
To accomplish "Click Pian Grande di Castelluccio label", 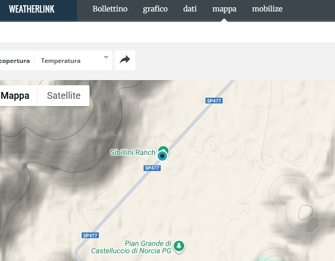I will click(x=131, y=247).
